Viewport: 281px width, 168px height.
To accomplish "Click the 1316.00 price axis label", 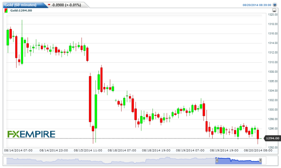I will pos(273,34).
